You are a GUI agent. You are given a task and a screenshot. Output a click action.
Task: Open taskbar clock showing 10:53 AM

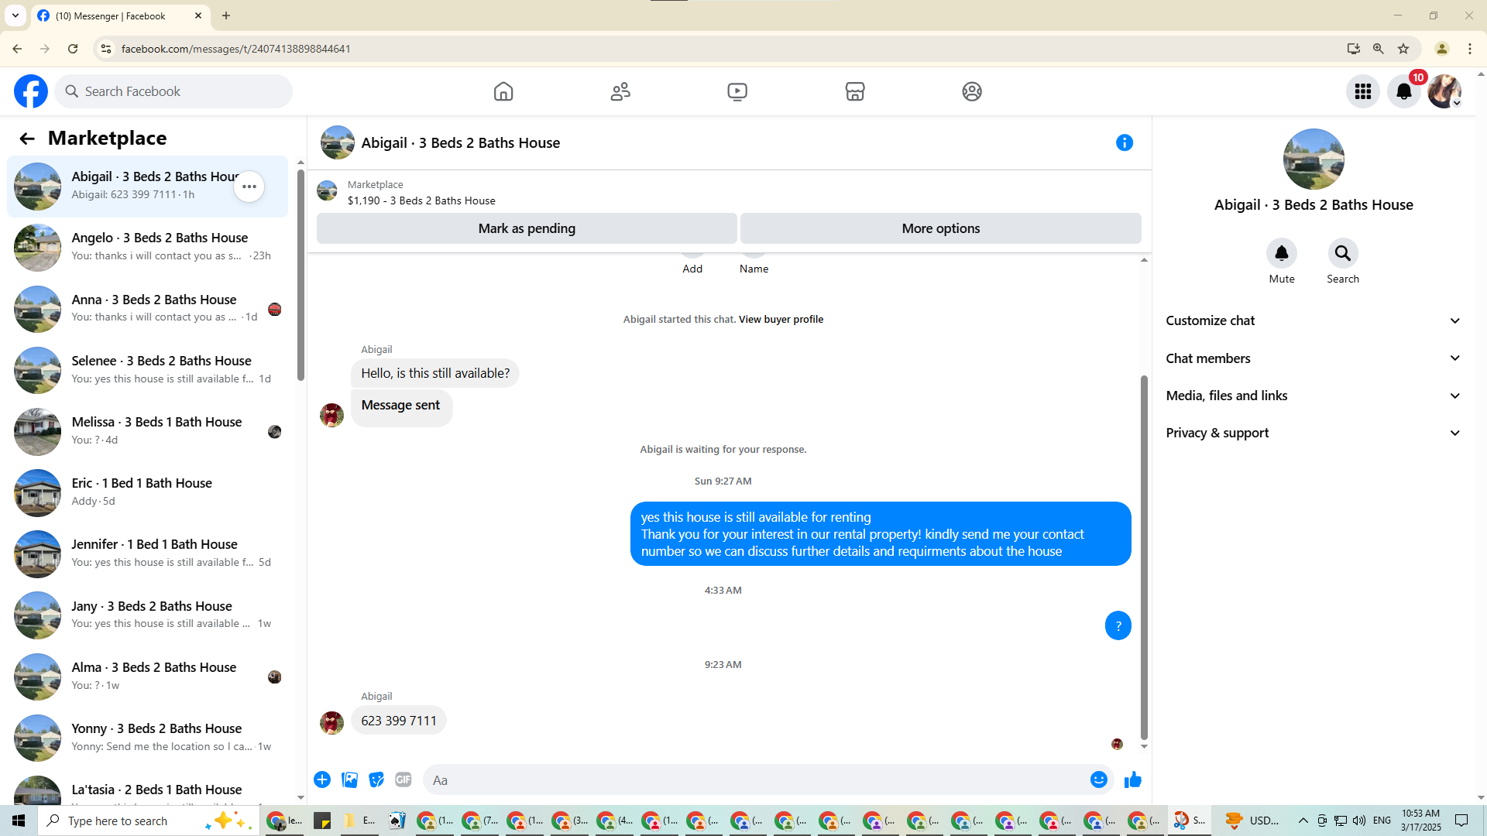(1421, 821)
